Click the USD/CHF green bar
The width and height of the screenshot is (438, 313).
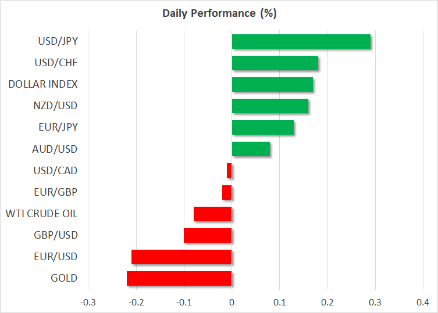[x=275, y=63]
